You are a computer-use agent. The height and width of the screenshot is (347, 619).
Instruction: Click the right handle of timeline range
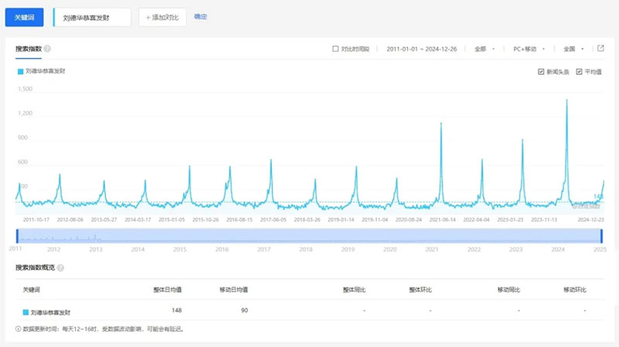coord(601,236)
